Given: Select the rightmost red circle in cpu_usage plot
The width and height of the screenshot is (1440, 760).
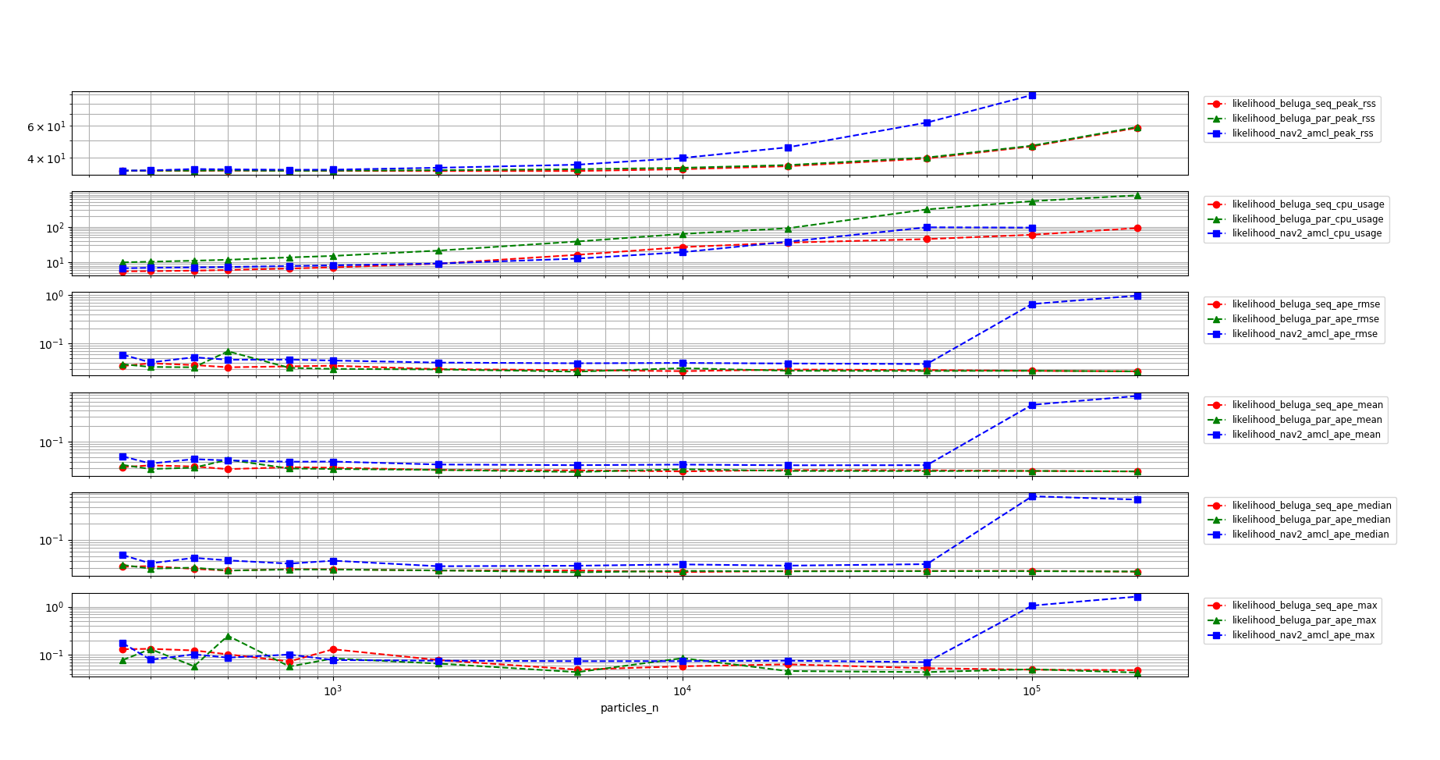Looking at the screenshot, I should point(1137,227).
